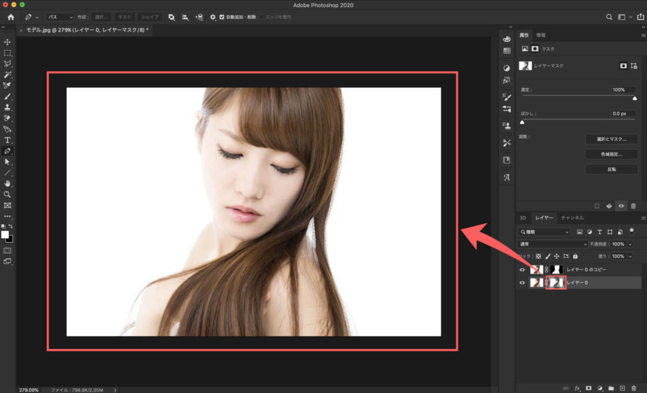Image resolution: width=647 pixels, height=393 pixels.
Task: Open Pen tool preset picker arrow
Action: 37,17
